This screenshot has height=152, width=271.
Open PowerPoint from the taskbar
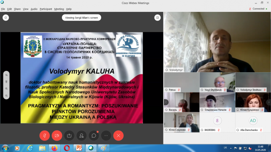click(x=79, y=148)
